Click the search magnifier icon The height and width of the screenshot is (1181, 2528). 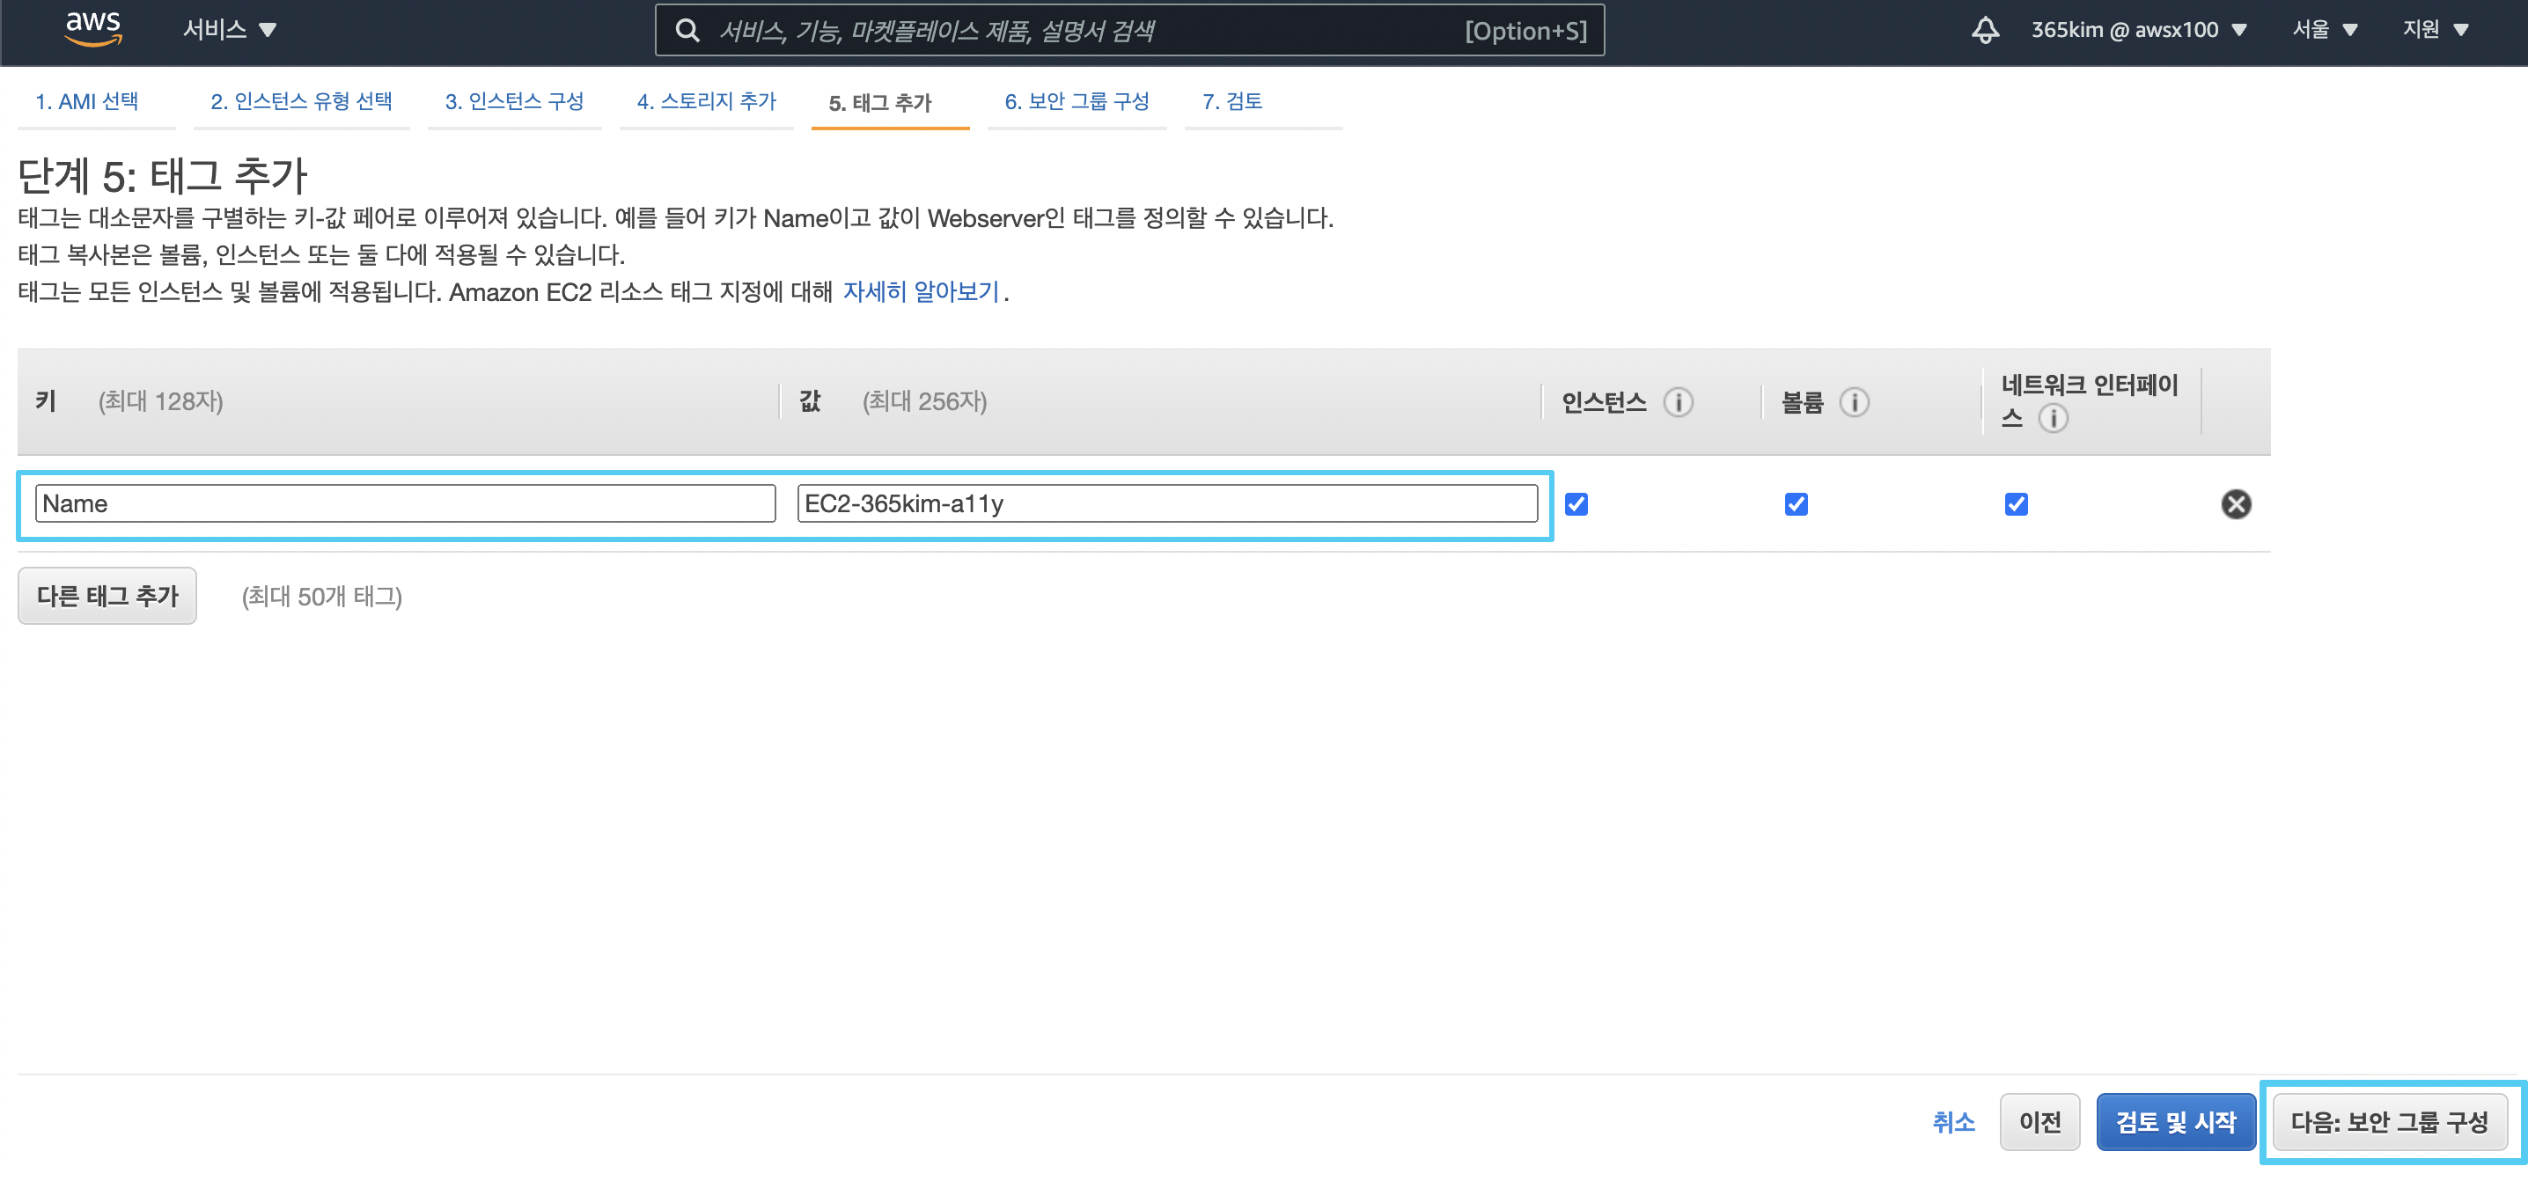(x=688, y=31)
